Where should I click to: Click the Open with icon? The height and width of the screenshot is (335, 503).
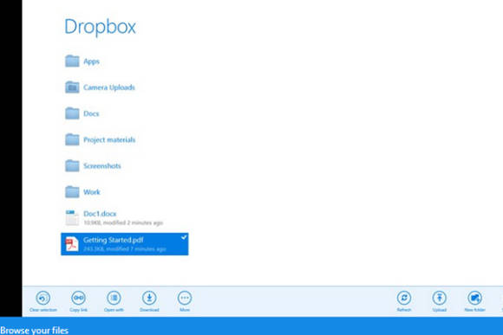pos(114,298)
